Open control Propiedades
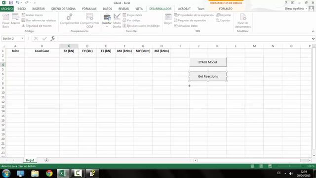Screen dimensions: 316x178 click(132, 15)
